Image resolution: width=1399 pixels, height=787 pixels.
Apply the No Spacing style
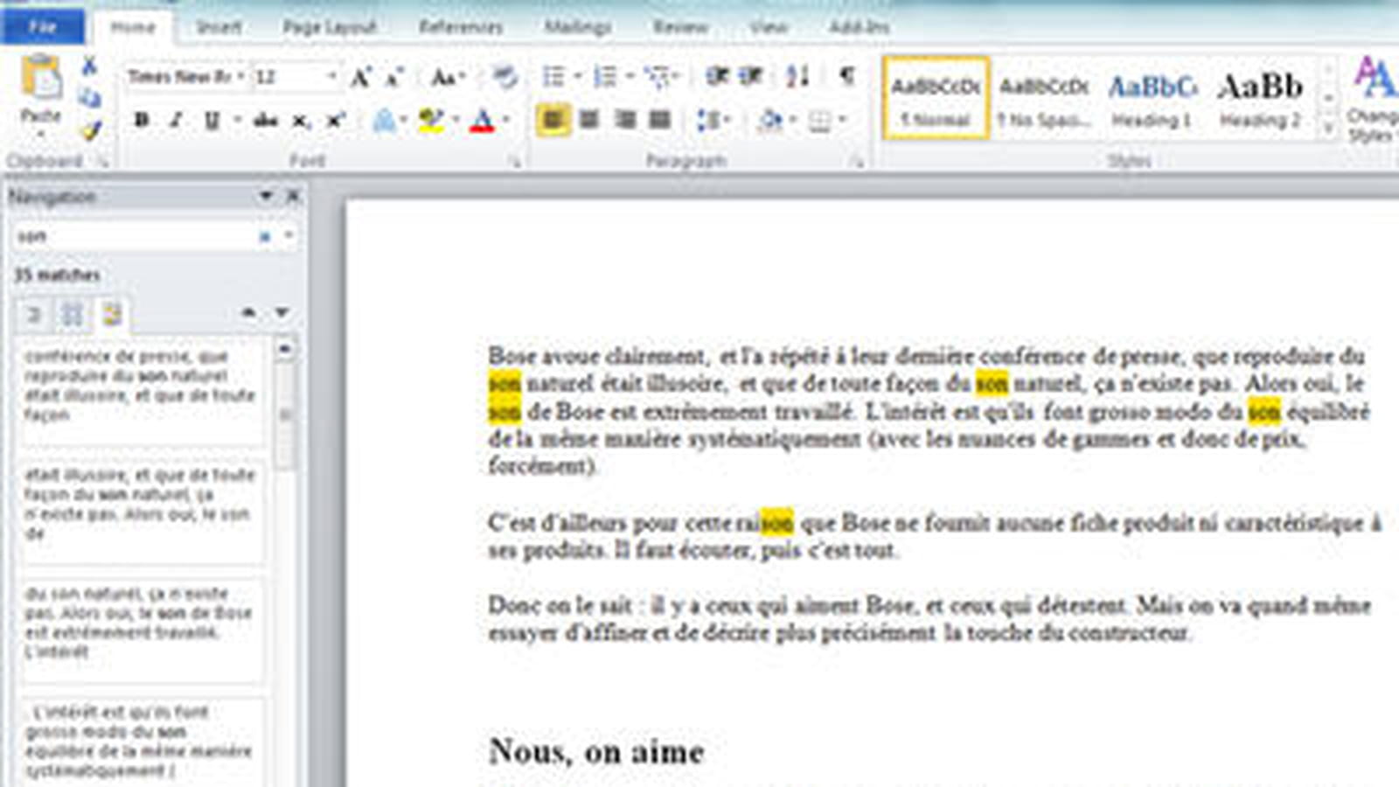(1044, 98)
